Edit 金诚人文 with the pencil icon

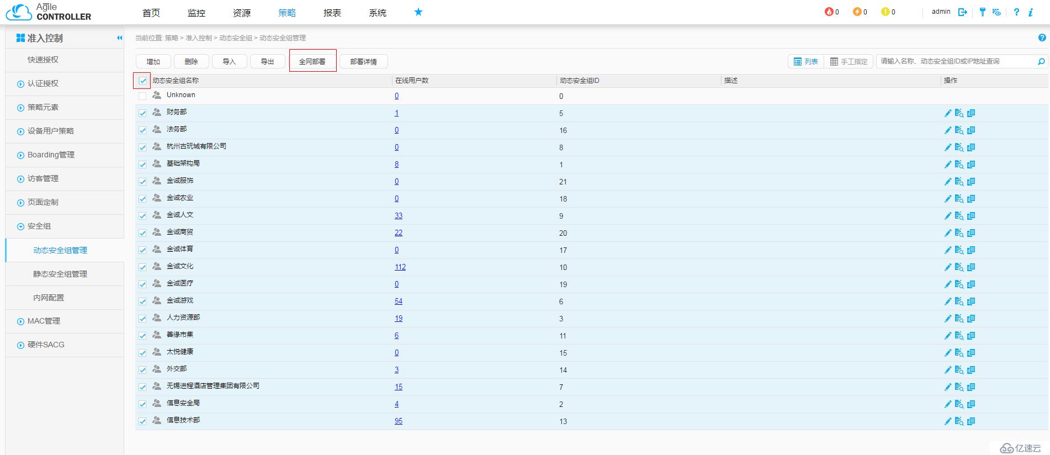pos(948,216)
